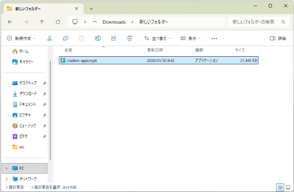294x192 pixels.
Task: Refresh the current folder view
Action: [x=58, y=22]
